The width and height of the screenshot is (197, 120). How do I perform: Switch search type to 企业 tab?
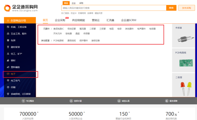pyautogui.click(x=74, y=3)
